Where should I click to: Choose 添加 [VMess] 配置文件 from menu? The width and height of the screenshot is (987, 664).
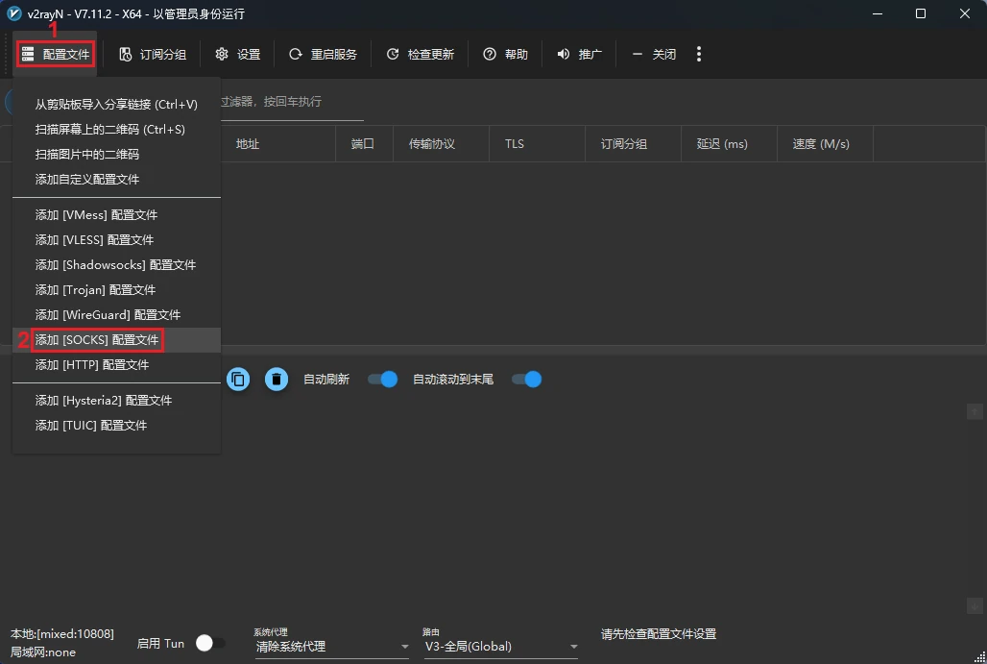click(x=96, y=215)
